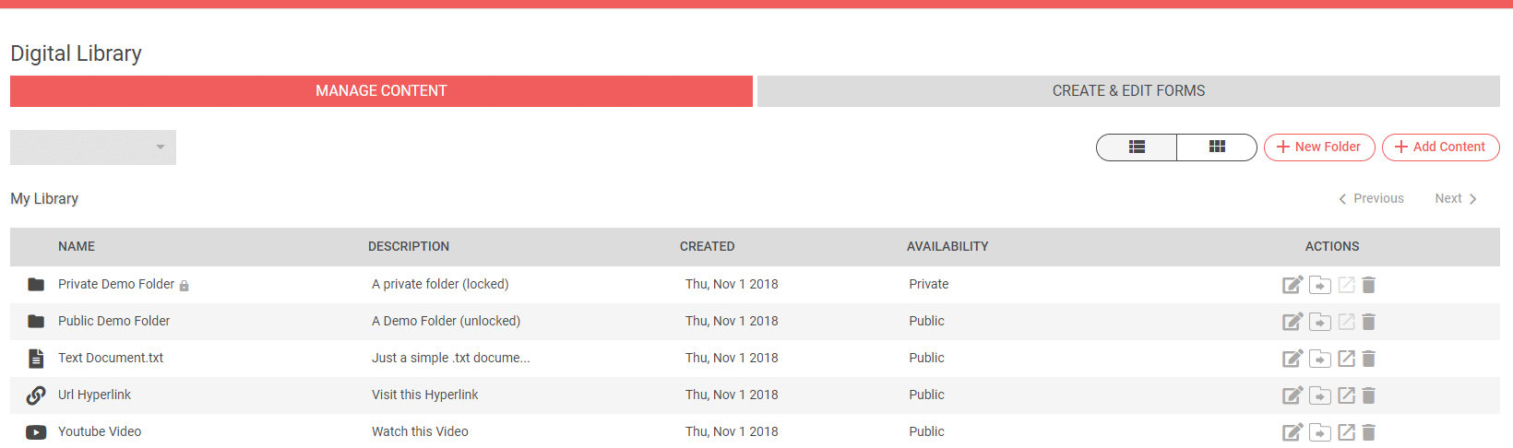Switch to grid view layout
Screen dimensions: 1513x448
pos(1217,147)
